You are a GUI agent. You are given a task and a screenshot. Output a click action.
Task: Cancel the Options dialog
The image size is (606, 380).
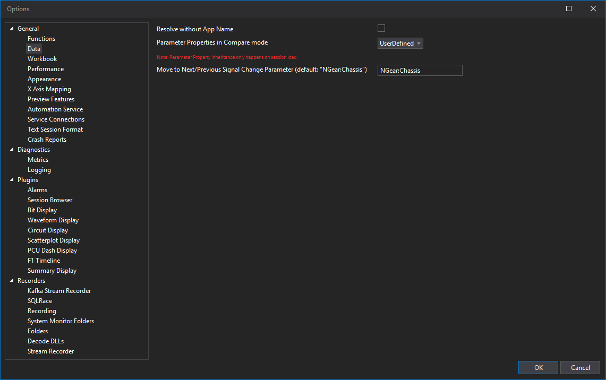580,368
